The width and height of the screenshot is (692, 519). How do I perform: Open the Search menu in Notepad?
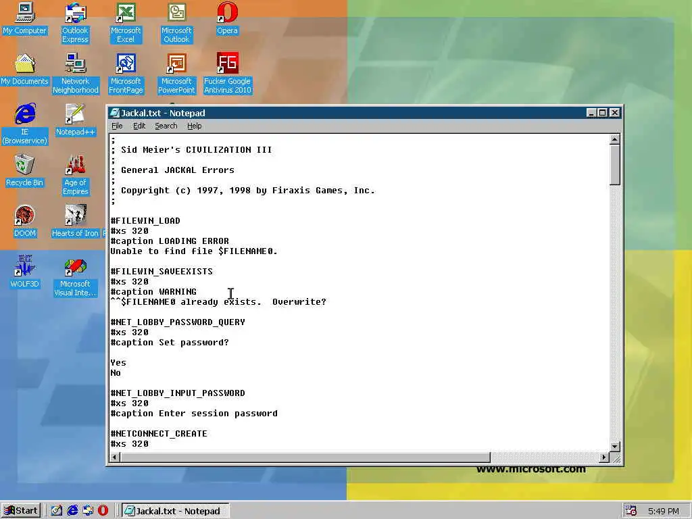166,126
